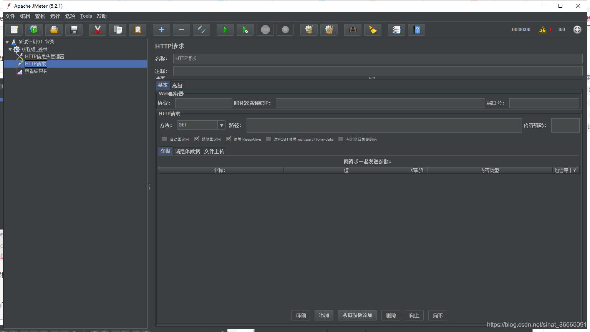The image size is (590, 332).
Task: Open Help with question mark icon
Action: point(417,30)
